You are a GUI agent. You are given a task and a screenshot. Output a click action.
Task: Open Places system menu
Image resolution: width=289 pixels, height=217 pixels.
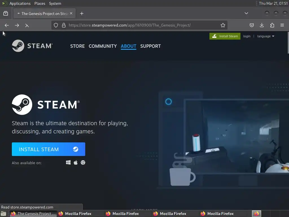pos(40,3)
